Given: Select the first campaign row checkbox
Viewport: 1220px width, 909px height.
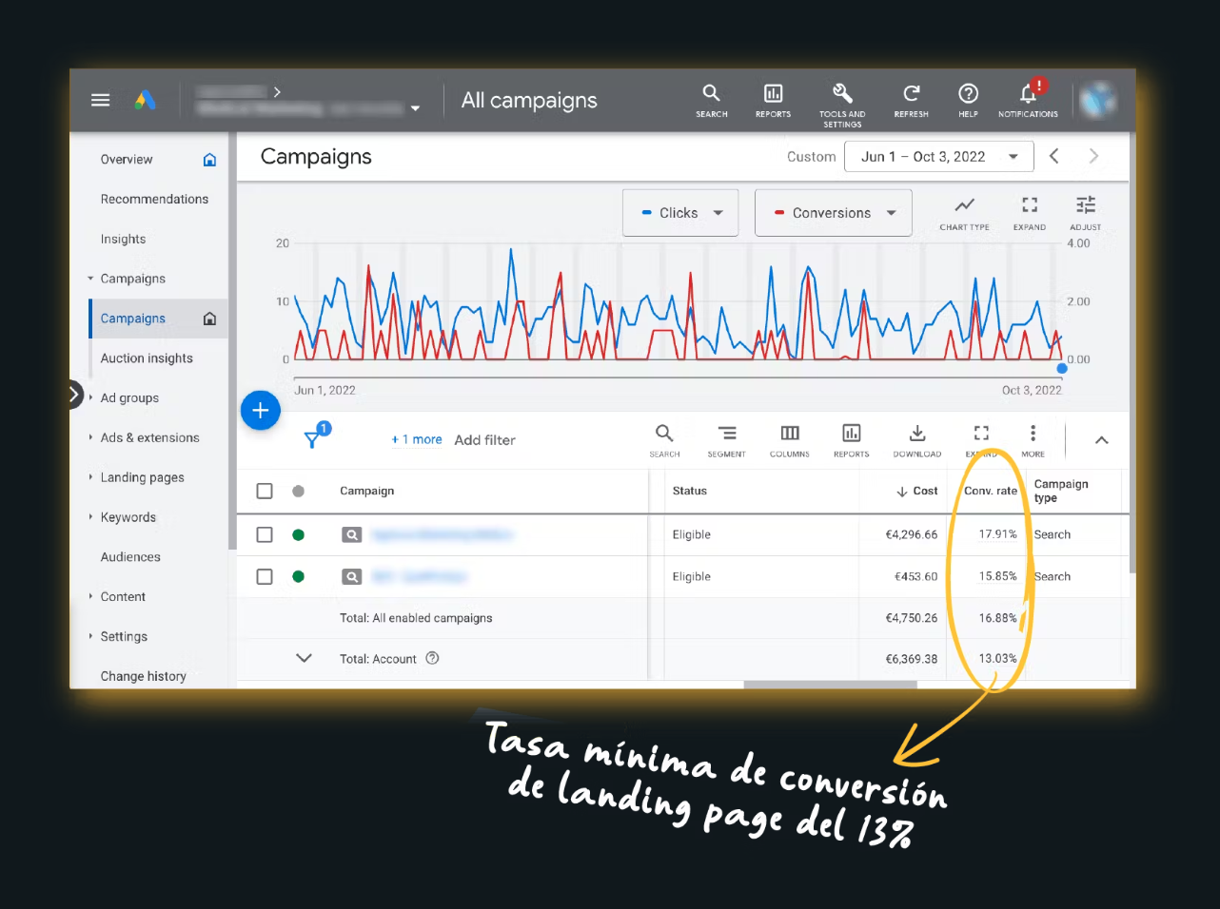Looking at the screenshot, I should tap(265, 534).
